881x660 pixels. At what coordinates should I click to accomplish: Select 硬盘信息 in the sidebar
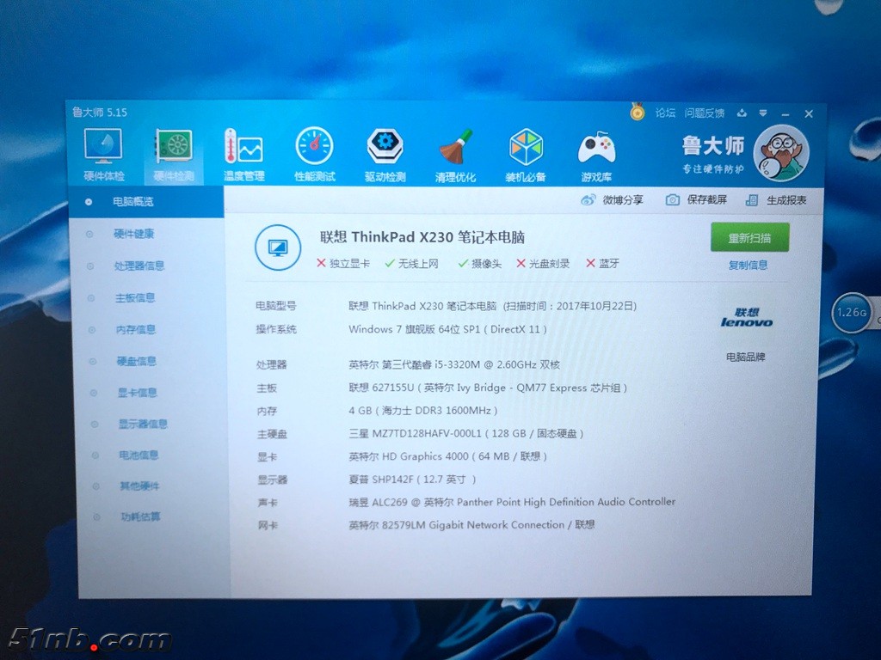point(137,361)
